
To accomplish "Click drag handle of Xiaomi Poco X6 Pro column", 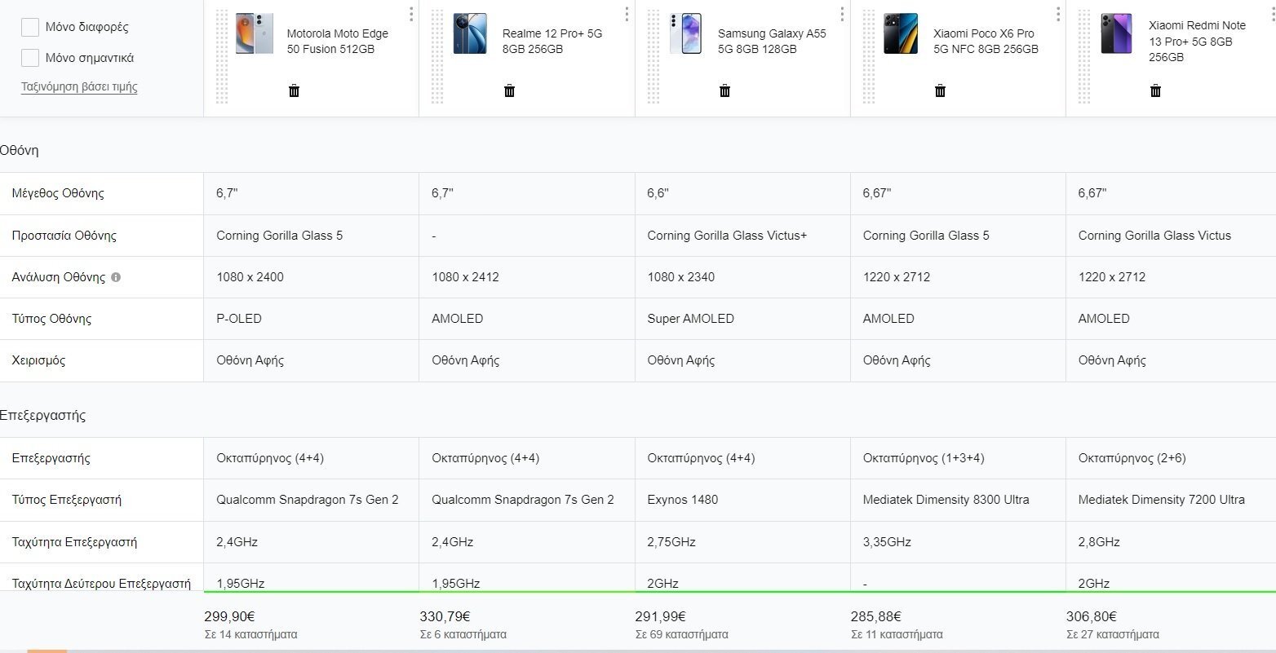I will pos(868,57).
